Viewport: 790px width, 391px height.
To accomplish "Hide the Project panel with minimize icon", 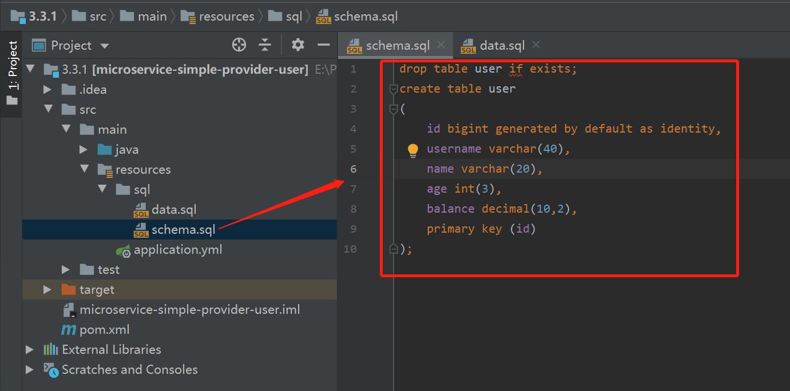I will point(324,45).
